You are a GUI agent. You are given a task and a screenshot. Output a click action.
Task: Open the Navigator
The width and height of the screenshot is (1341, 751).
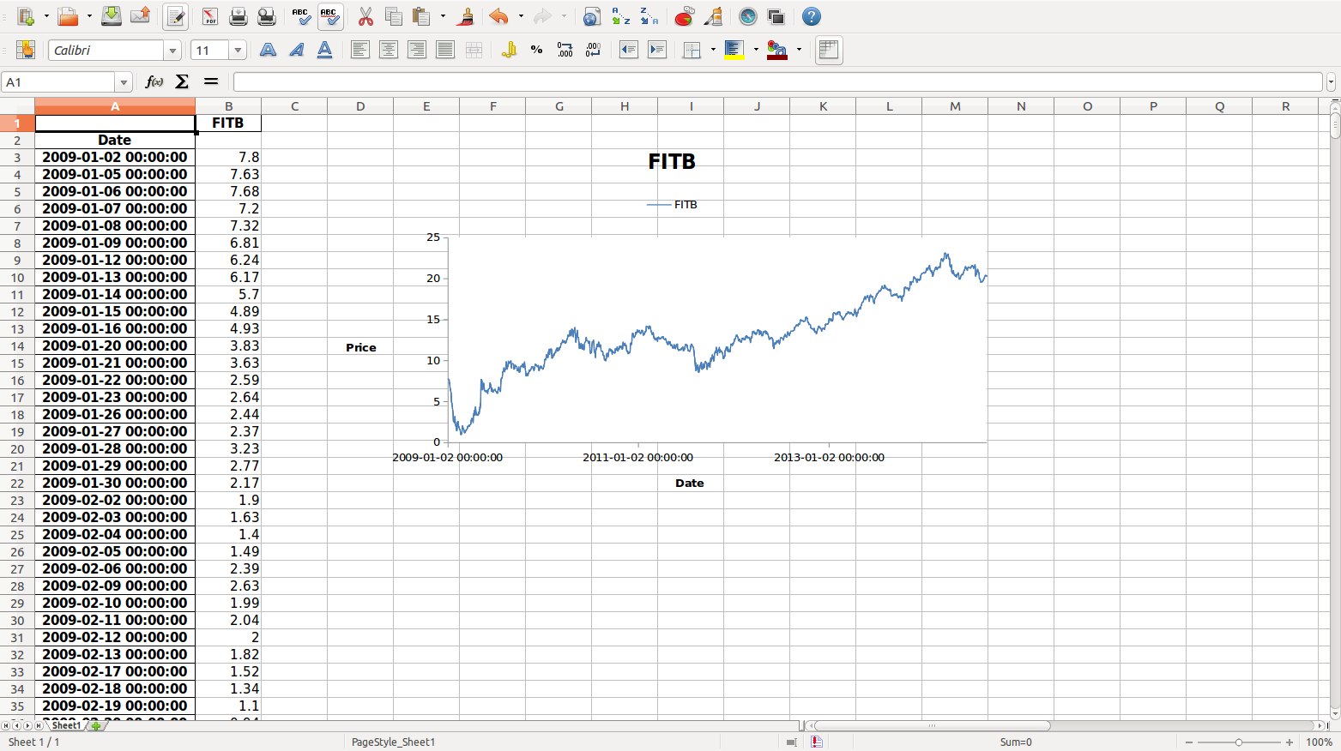[747, 16]
